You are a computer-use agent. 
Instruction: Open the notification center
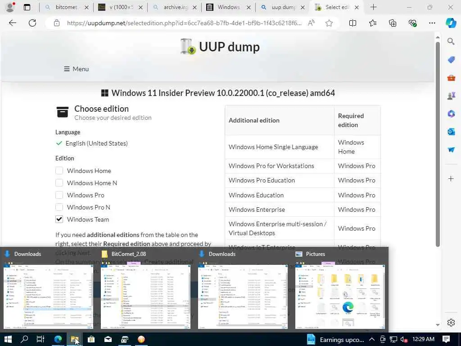[446, 339]
